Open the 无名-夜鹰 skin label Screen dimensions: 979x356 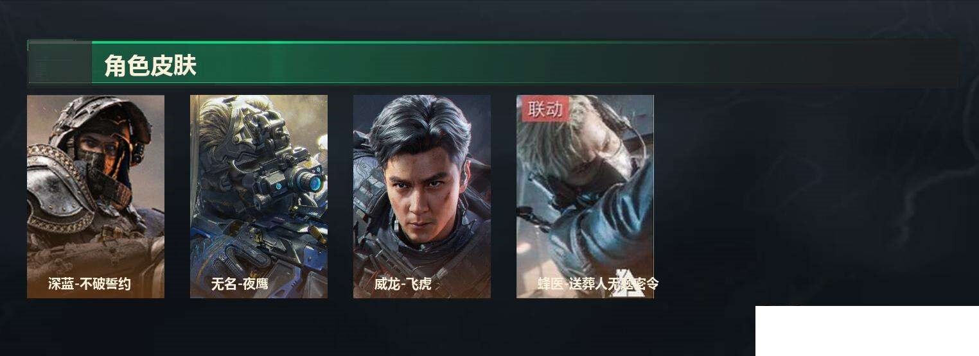tap(240, 284)
